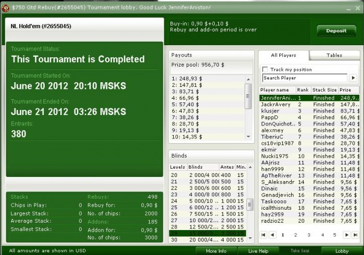Select player row Taskoooo
The width and height of the screenshot is (364, 255).
tap(309, 201)
